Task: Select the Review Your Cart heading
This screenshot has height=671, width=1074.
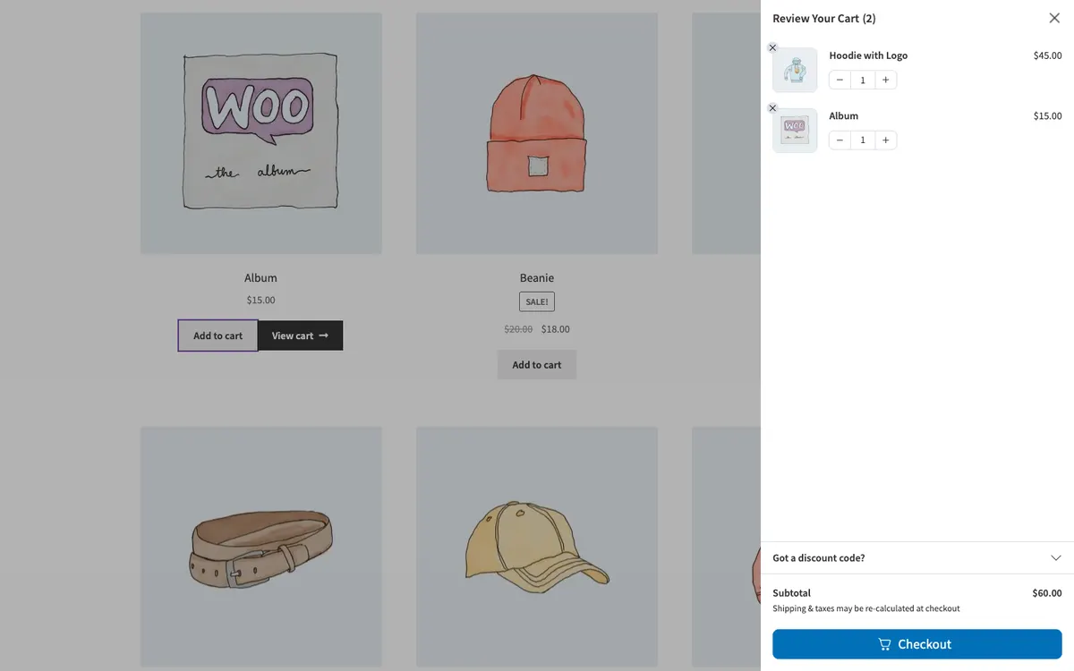Action: (x=824, y=18)
